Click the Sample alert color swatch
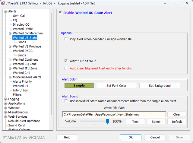Screen dimensions: 193x143 (79, 85)
